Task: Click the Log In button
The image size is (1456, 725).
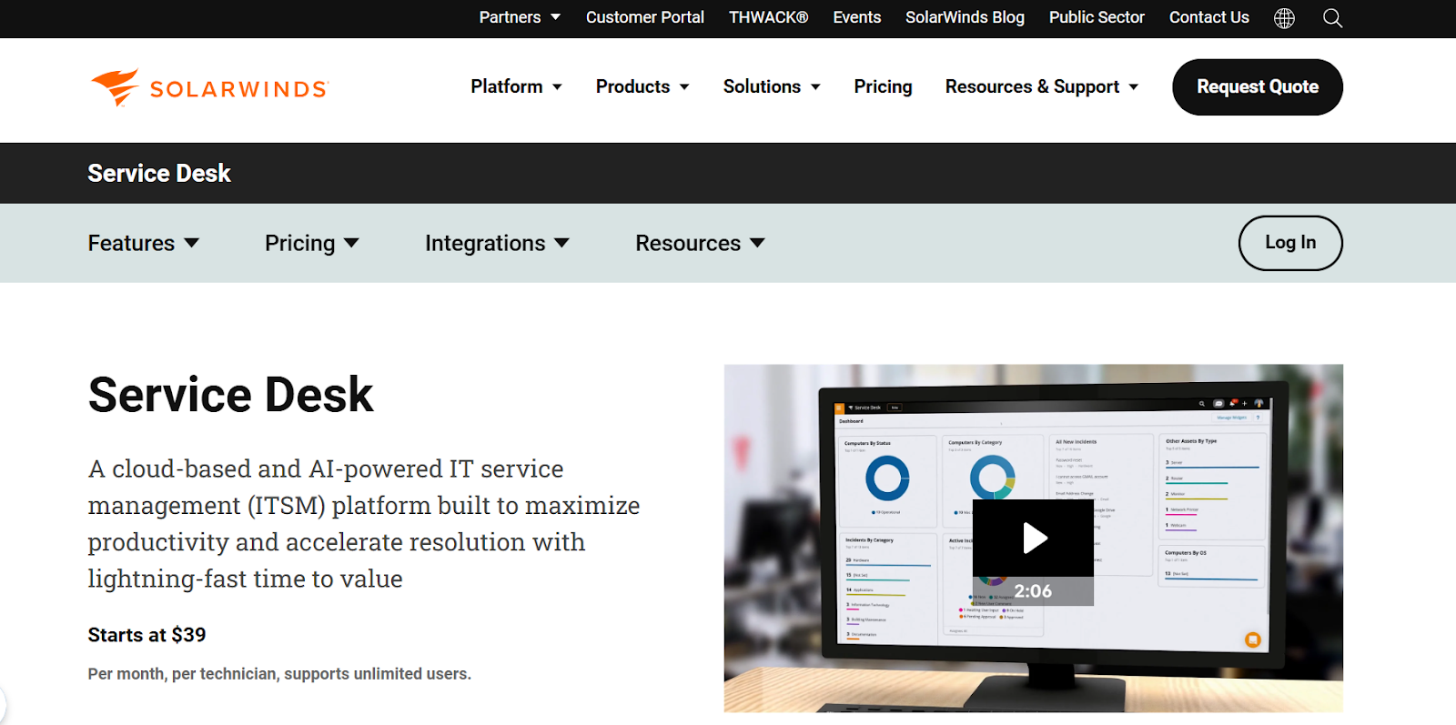Action: (1289, 243)
